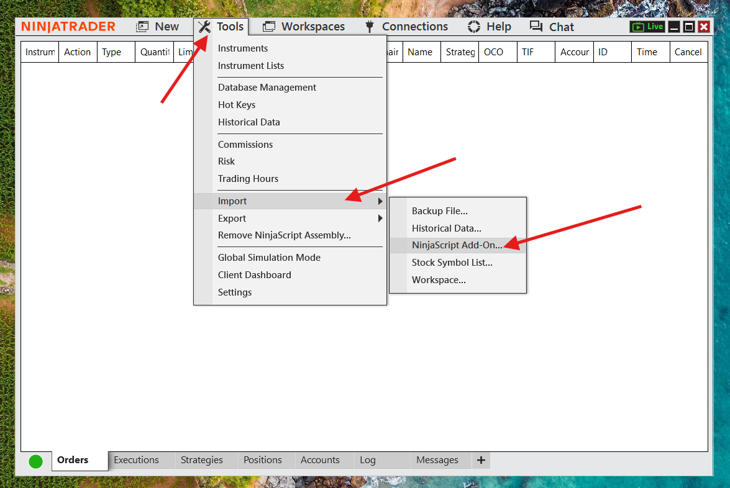This screenshot has height=488, width=730.
Task: Sort by the Quantity column header
Action: [154, 52]
